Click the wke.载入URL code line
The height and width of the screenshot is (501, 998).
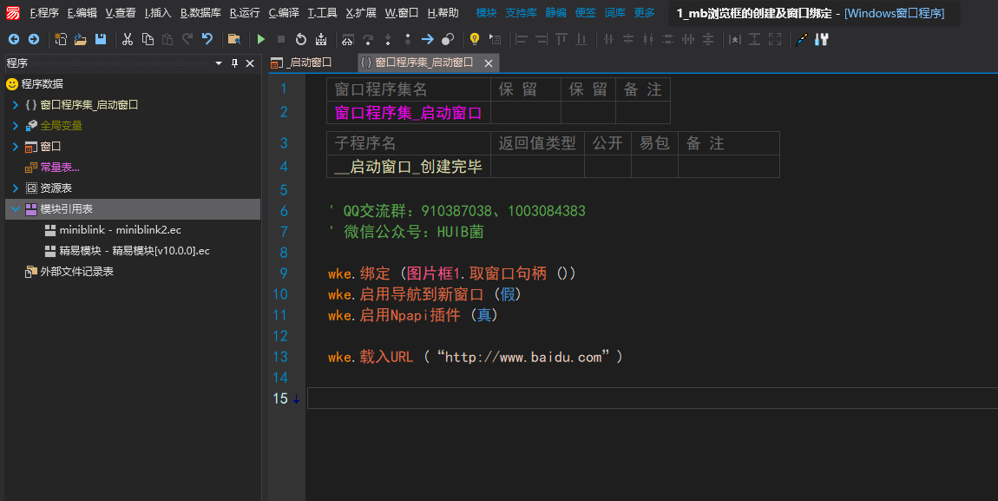click(475, 357)
